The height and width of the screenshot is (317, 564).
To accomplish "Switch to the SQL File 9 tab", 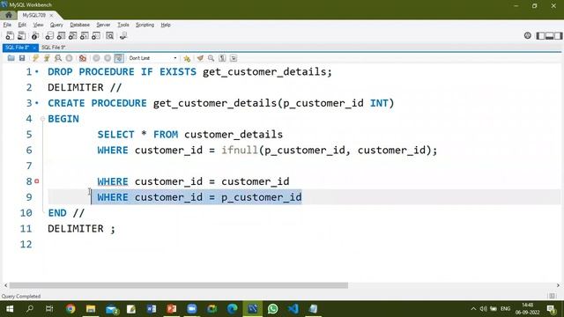I will coord(54,48).
